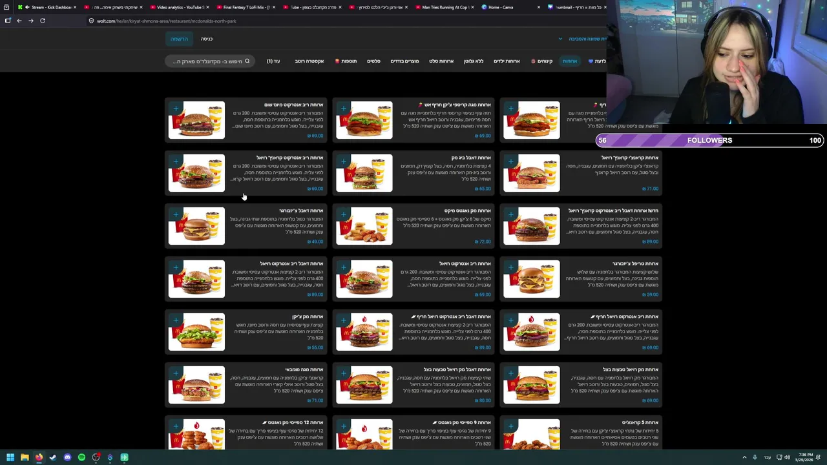Select the ללא גלוטן category tab
The height and width of the screenshot is (465, 827).
[473, 61]
